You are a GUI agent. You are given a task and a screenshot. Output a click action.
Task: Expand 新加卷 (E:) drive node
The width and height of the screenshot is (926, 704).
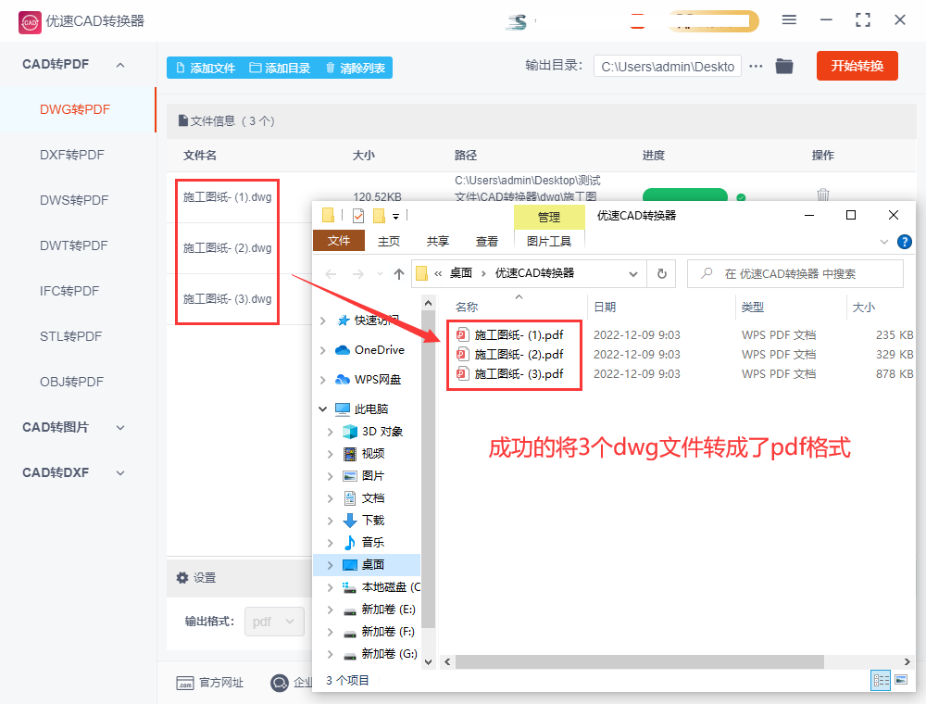coord(330,610)
